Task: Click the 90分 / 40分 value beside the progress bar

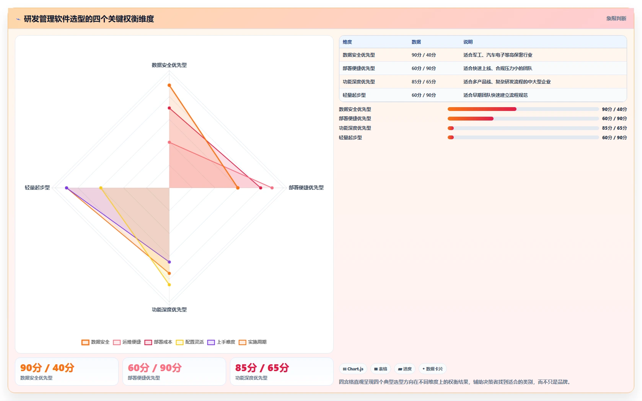Action: tap(614, 109)
